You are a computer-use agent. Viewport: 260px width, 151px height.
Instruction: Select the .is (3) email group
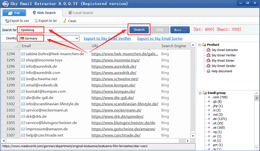[216, 110]
